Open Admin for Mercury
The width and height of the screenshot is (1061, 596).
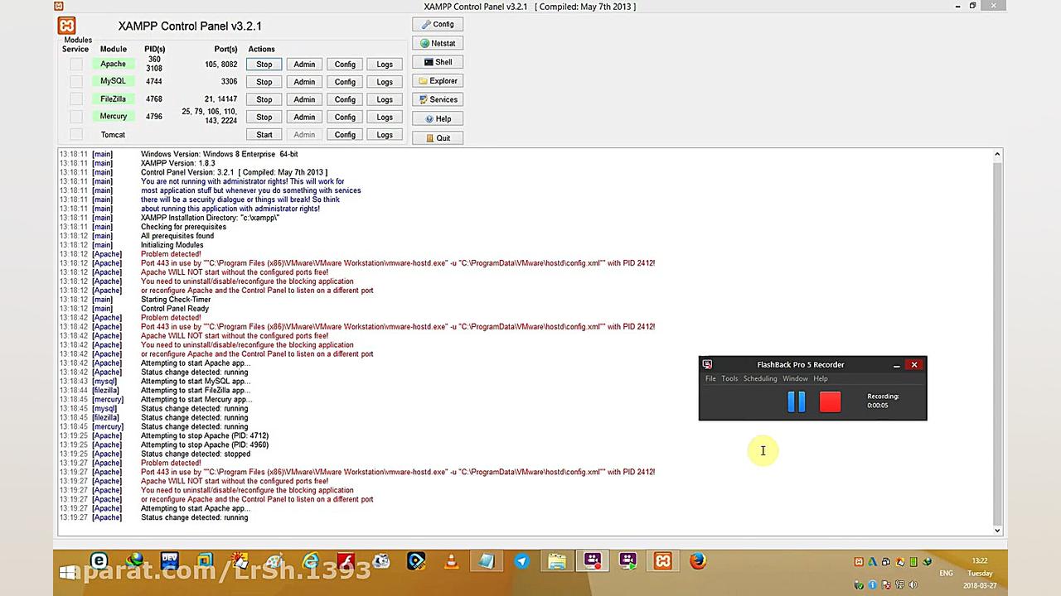[x=304, y=117]
